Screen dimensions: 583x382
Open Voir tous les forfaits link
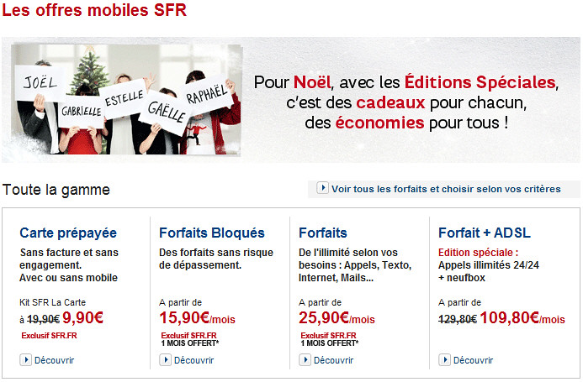click(x=444, y=189)
